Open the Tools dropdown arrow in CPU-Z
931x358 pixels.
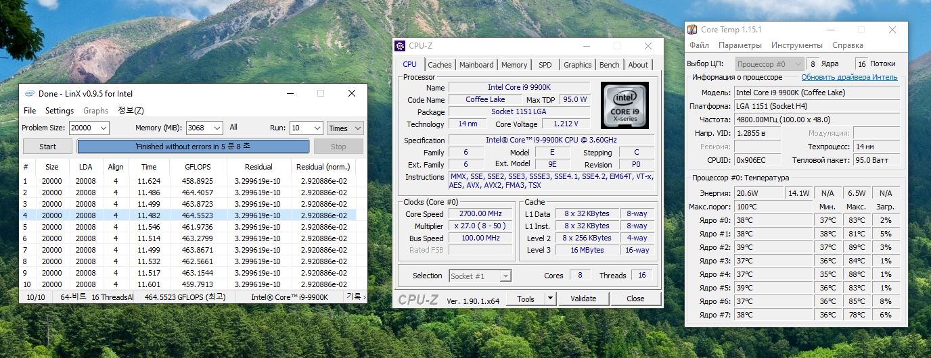coord(550,299)
